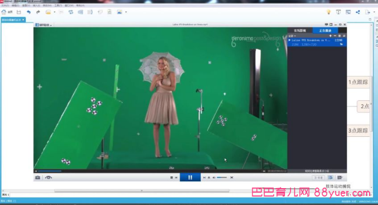Clear playlist with the trash icon
378x205 pixels.
click(340, 36)
